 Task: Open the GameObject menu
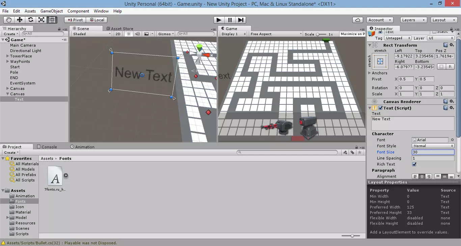point(52,11)
